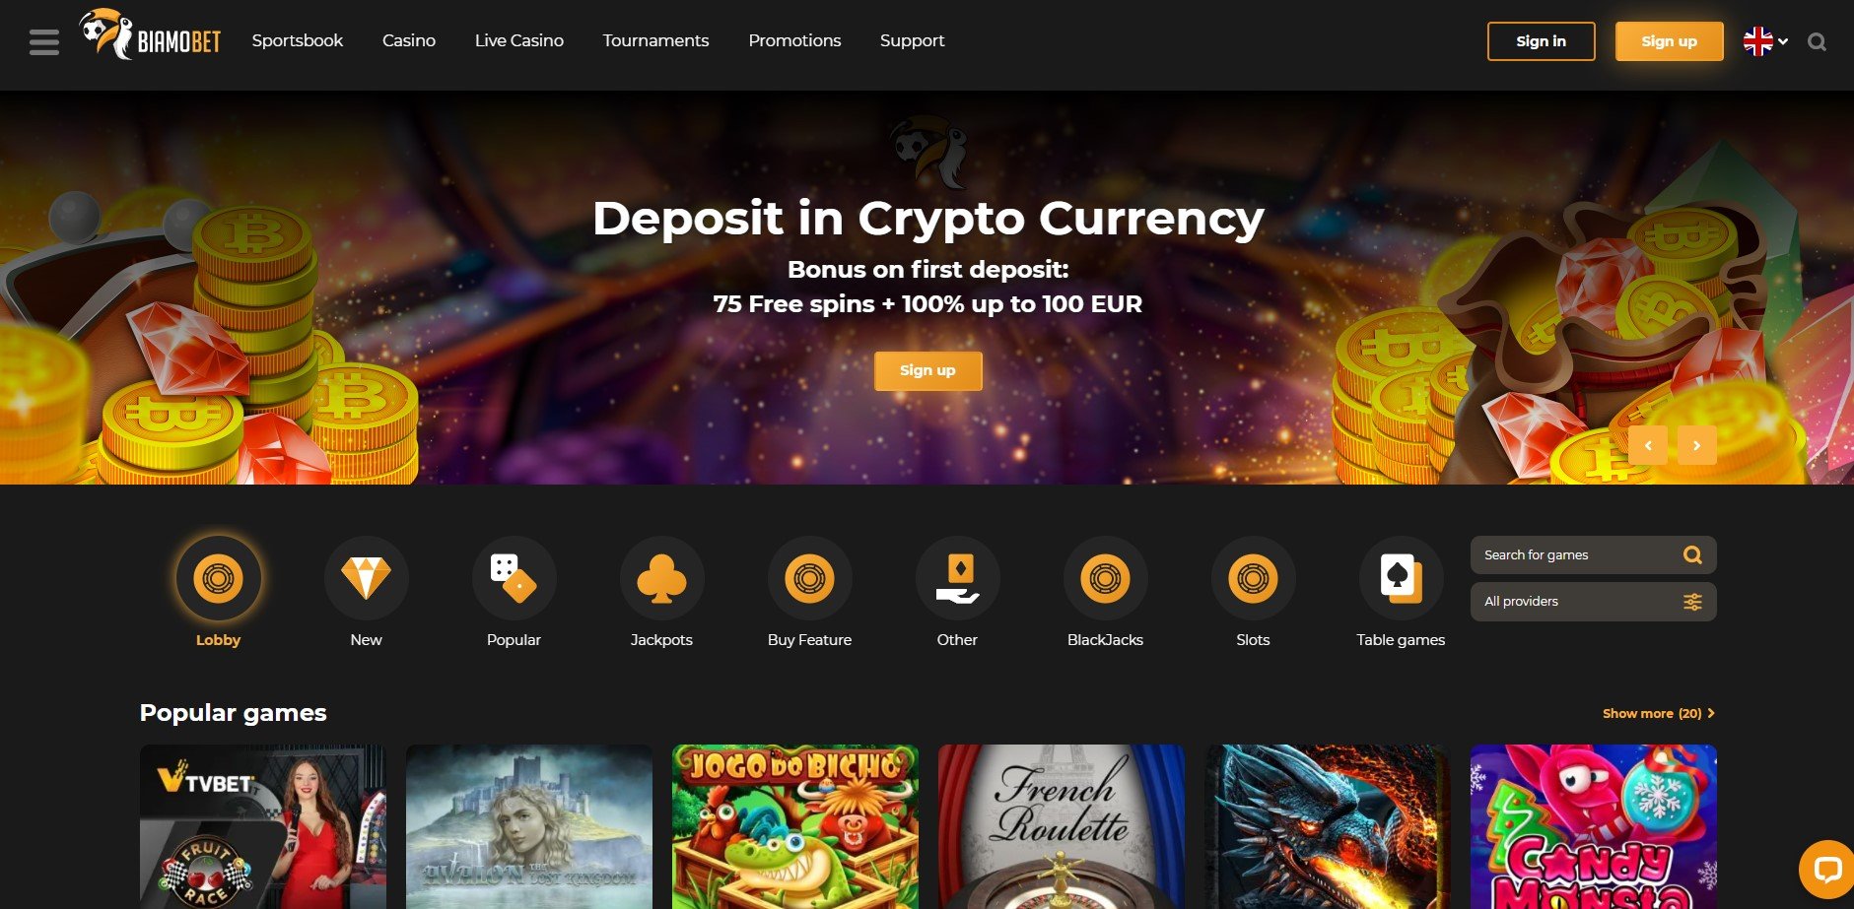Click the BiamoBet logo
1854x909 pixels.
point(150,35)
